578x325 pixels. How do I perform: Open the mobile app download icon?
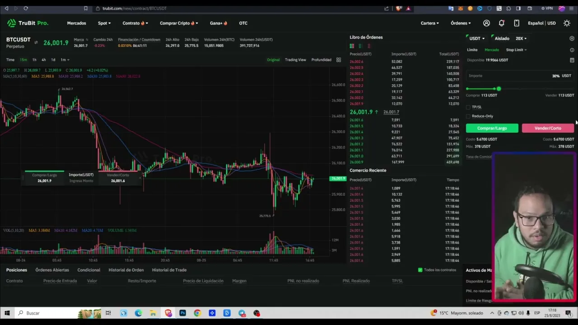click(517, 23)
